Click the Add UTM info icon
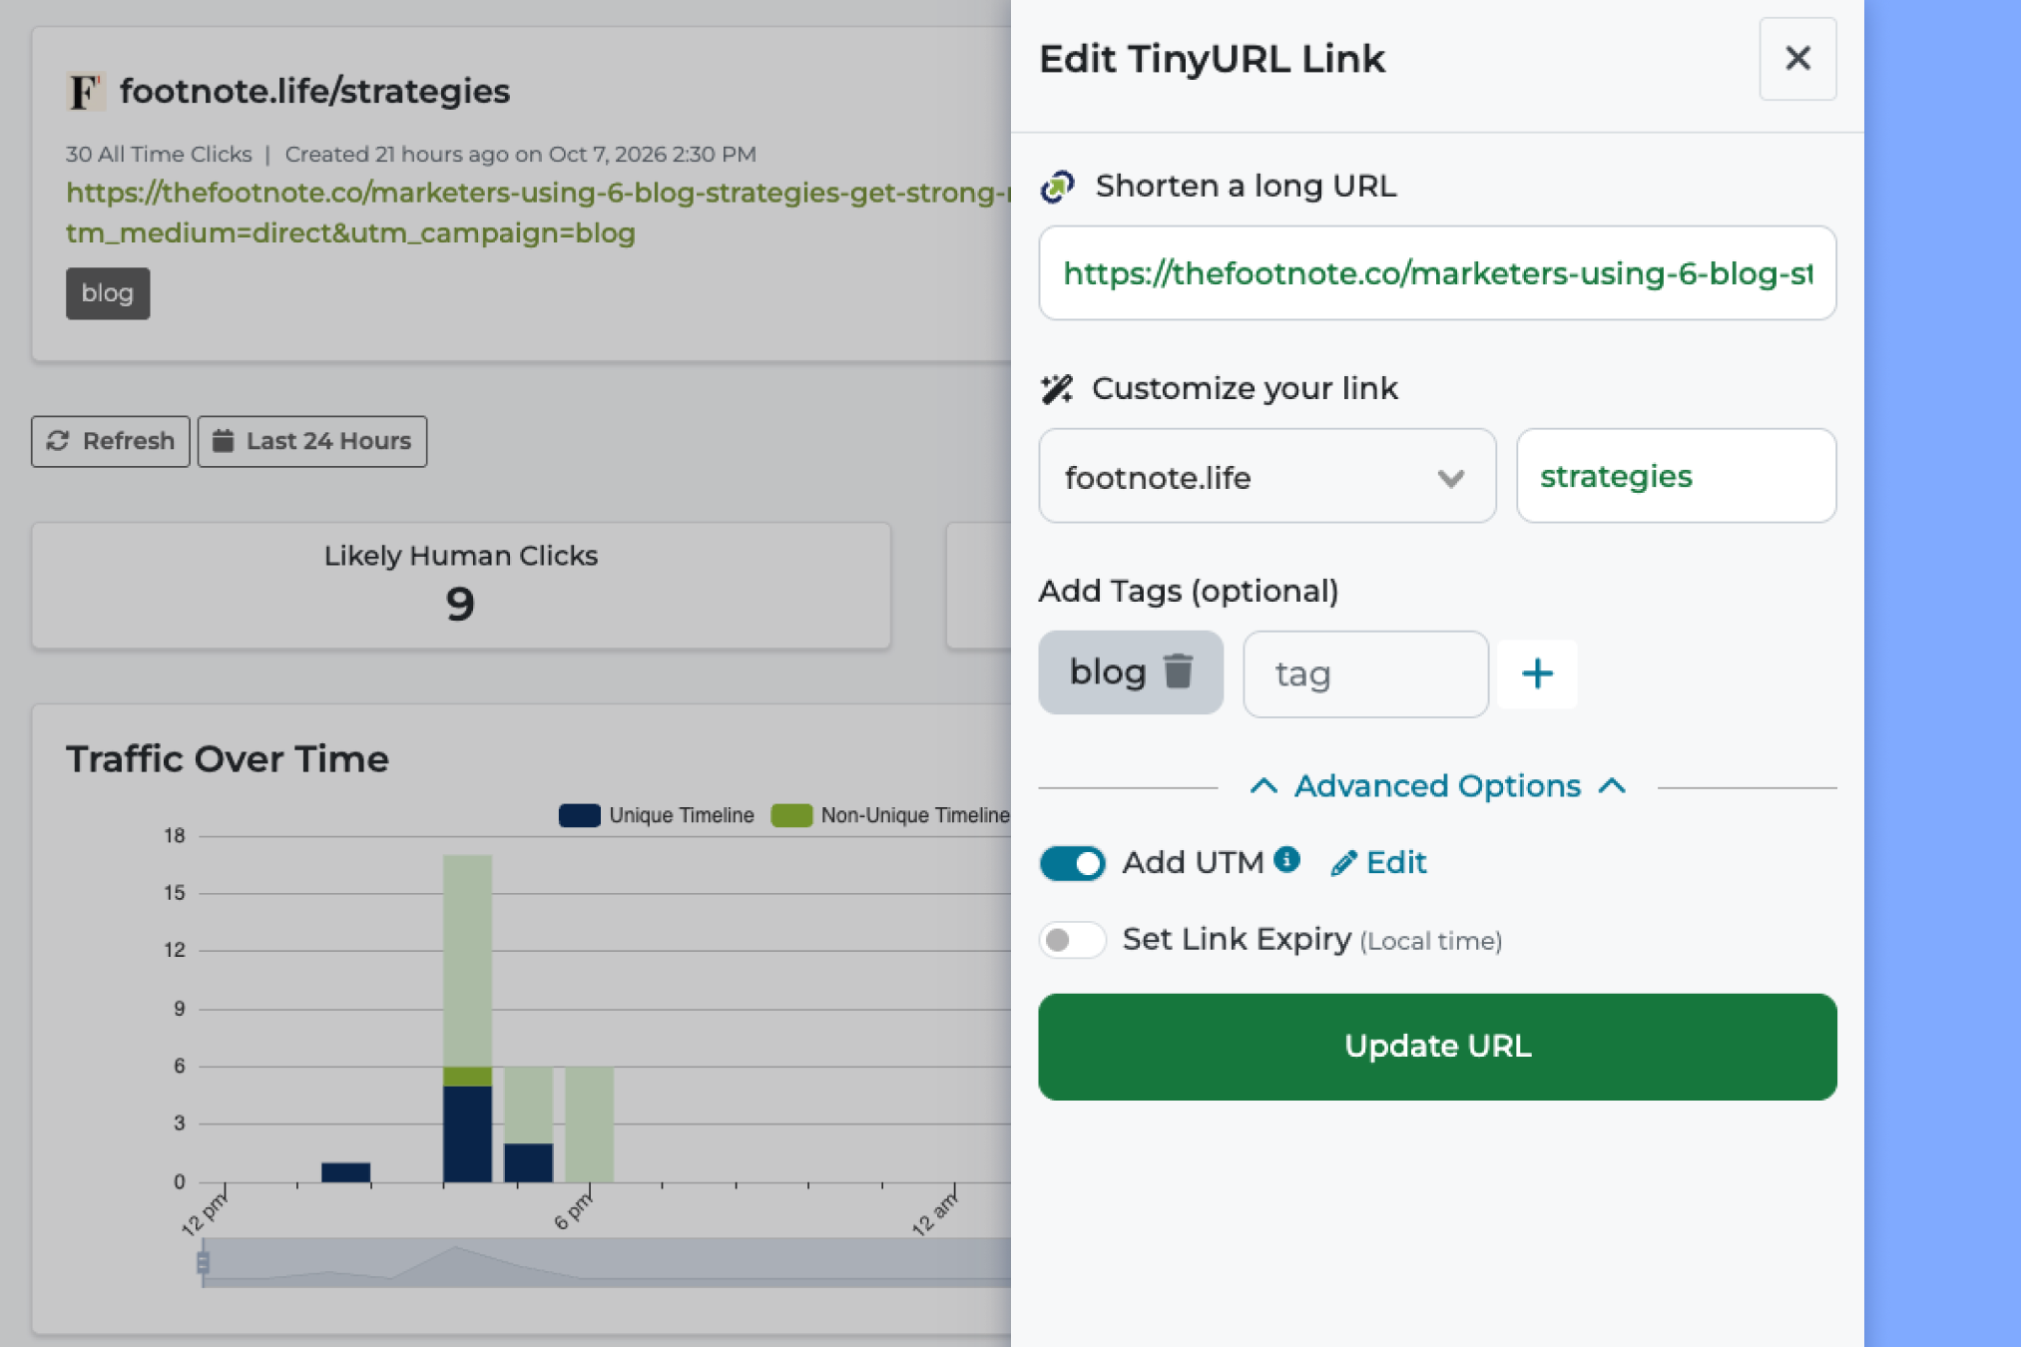Image resolution: width=2021 pixels, height=1347 pixels. [x=1287, y=859]
